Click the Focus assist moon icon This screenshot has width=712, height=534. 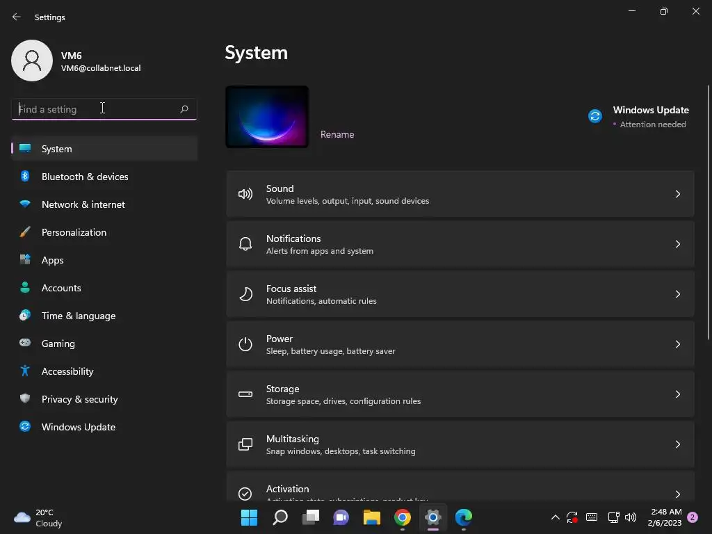pos(245,294)
